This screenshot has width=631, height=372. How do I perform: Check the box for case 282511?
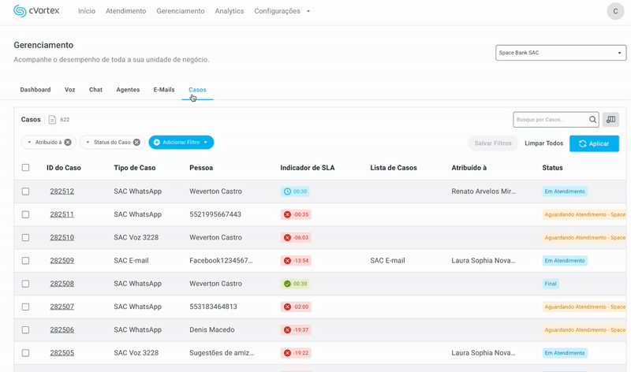[x=25, y=214]
